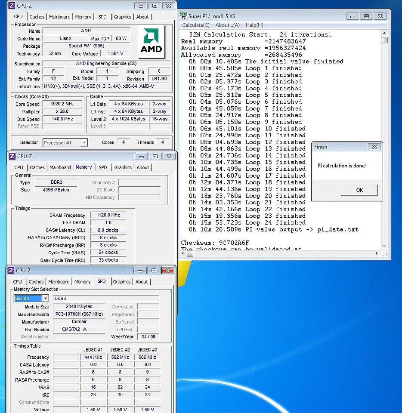Click the memory Size value "4096 MBytes"
The image size is (402, 413).
click(56, 190)
